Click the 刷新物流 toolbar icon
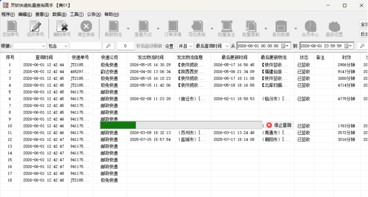The image size is (368, 197). click(113, 26)
